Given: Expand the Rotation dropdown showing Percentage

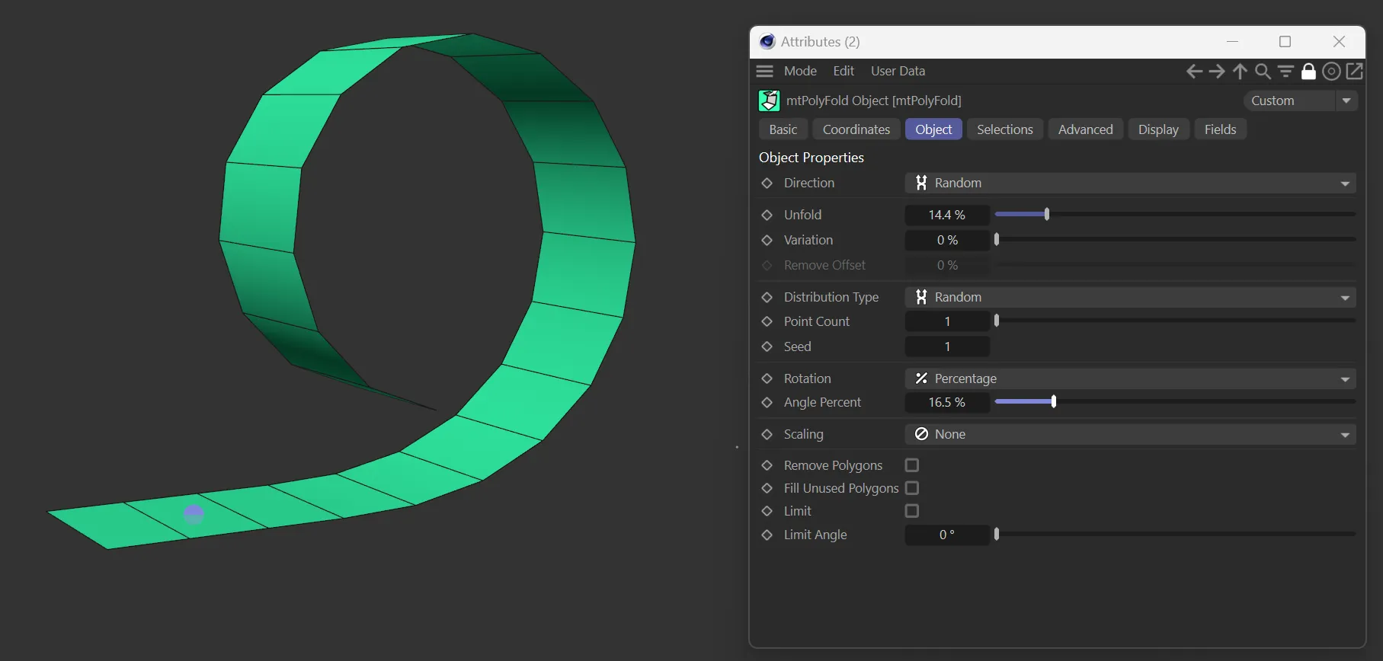Looking at the screenshot, I should click(1129, 379).
